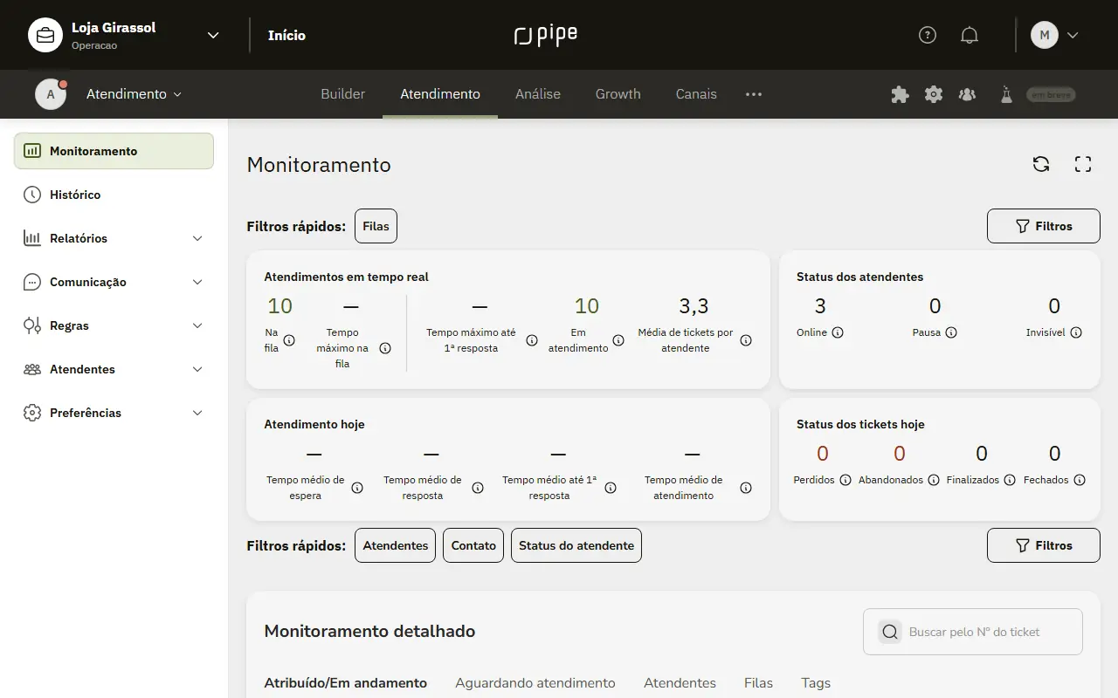Open the puzzle piece extensions icon
The width and height of the screenshot is (1118, 698).
click(x=900, y=94)
